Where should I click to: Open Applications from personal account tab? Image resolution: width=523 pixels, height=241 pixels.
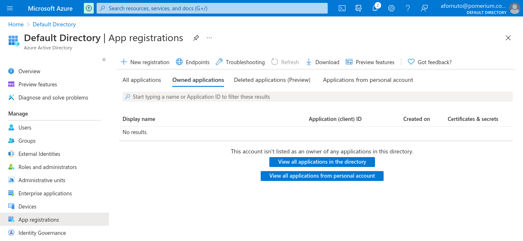(x=368, y=80)
